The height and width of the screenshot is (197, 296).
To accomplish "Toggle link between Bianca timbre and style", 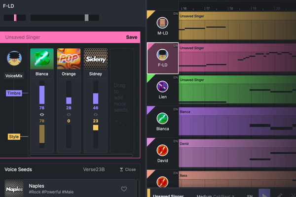I will click(42, 114).
